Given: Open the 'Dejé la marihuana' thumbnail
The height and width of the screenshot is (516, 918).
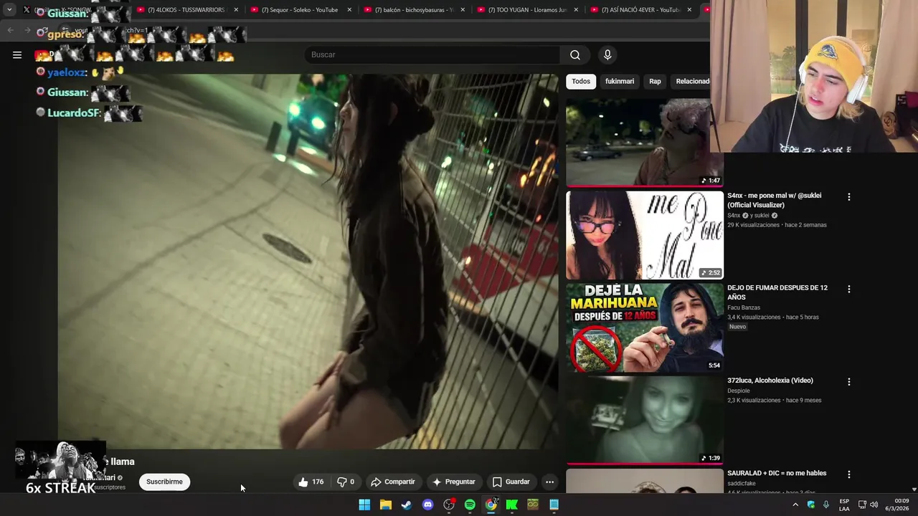Looking at the screenshot, I should pos(645,328).
